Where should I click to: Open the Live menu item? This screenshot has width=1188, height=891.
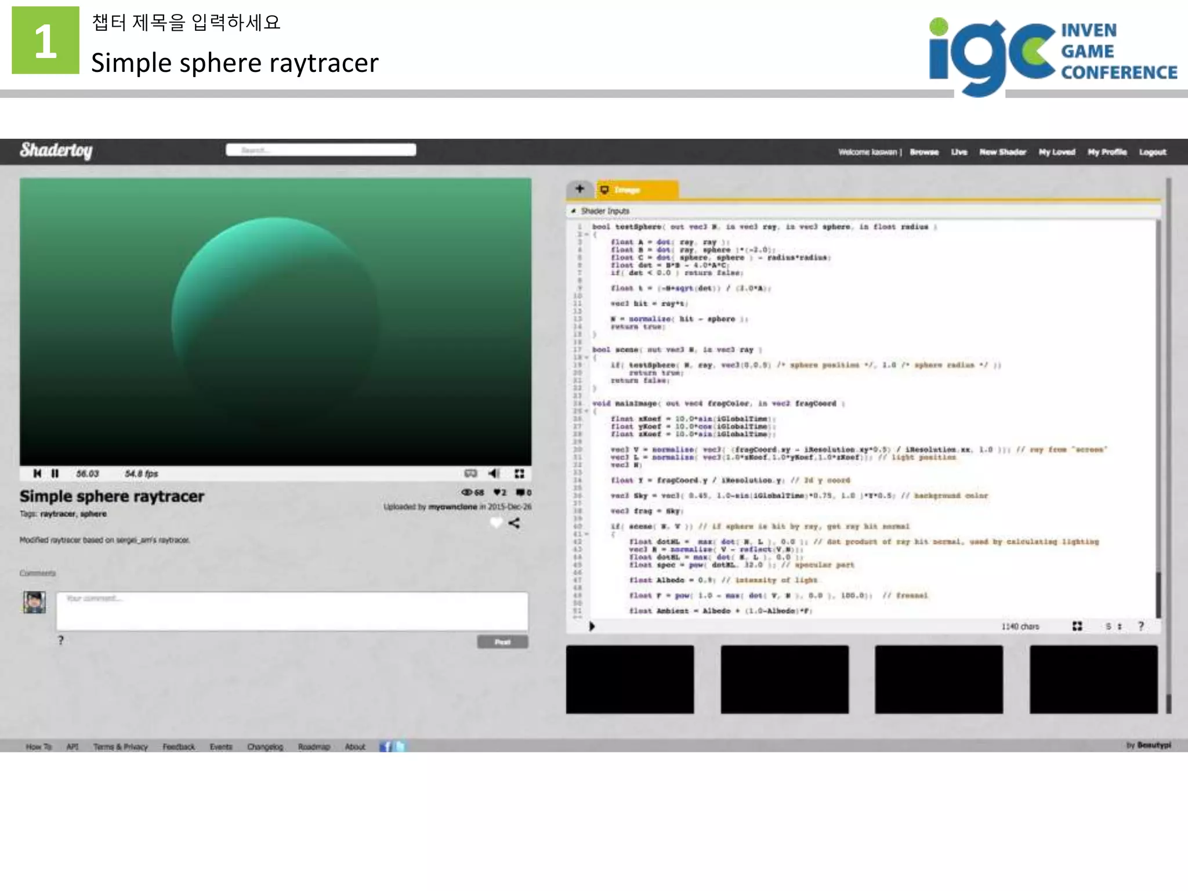959,152
